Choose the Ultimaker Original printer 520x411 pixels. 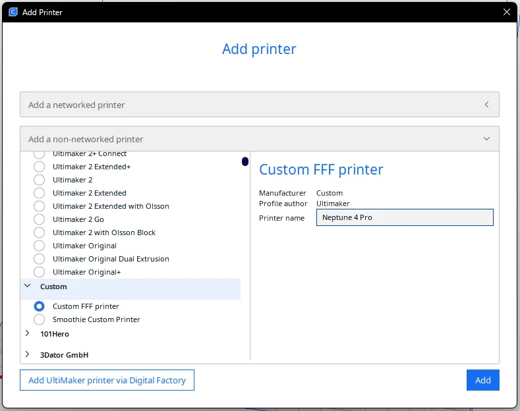pyautogui.click(x=39, y=246)
